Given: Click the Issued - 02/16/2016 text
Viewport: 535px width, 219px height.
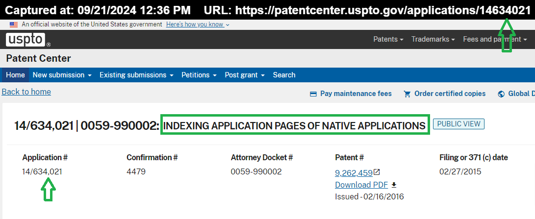Looking at the screenshot, I should click(x=369, y=197).
